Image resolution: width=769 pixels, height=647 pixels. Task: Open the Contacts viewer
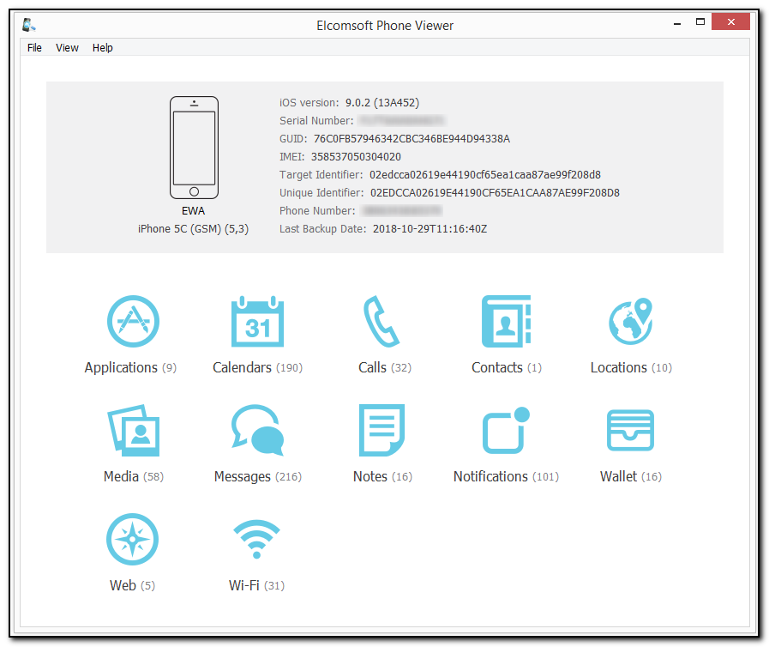tap(505, 321)
